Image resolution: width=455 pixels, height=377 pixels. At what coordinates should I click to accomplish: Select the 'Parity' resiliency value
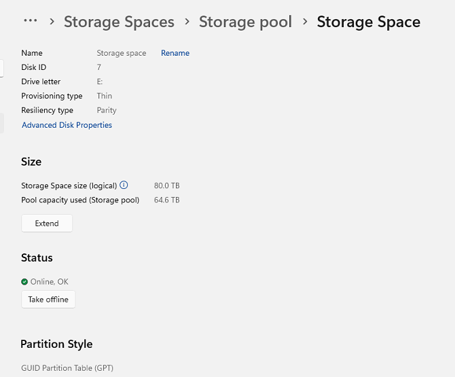tap(107, 110)
